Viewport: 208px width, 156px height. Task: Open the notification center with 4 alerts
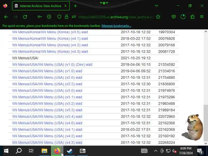(200, 151)
